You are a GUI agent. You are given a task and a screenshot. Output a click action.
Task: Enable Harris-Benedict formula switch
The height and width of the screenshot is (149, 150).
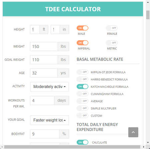(x=82, y=79)
